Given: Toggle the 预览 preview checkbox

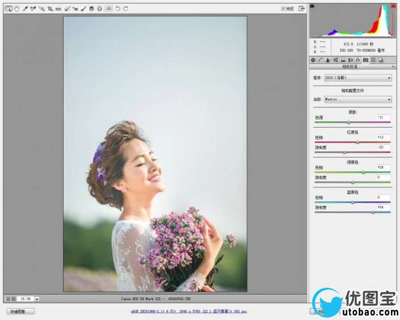Looking at the screenshot, I should pyautogui.click(x=283, y=9).
